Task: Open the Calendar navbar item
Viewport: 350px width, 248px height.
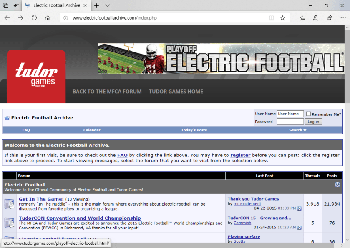Action: click(x=92, y=130)
